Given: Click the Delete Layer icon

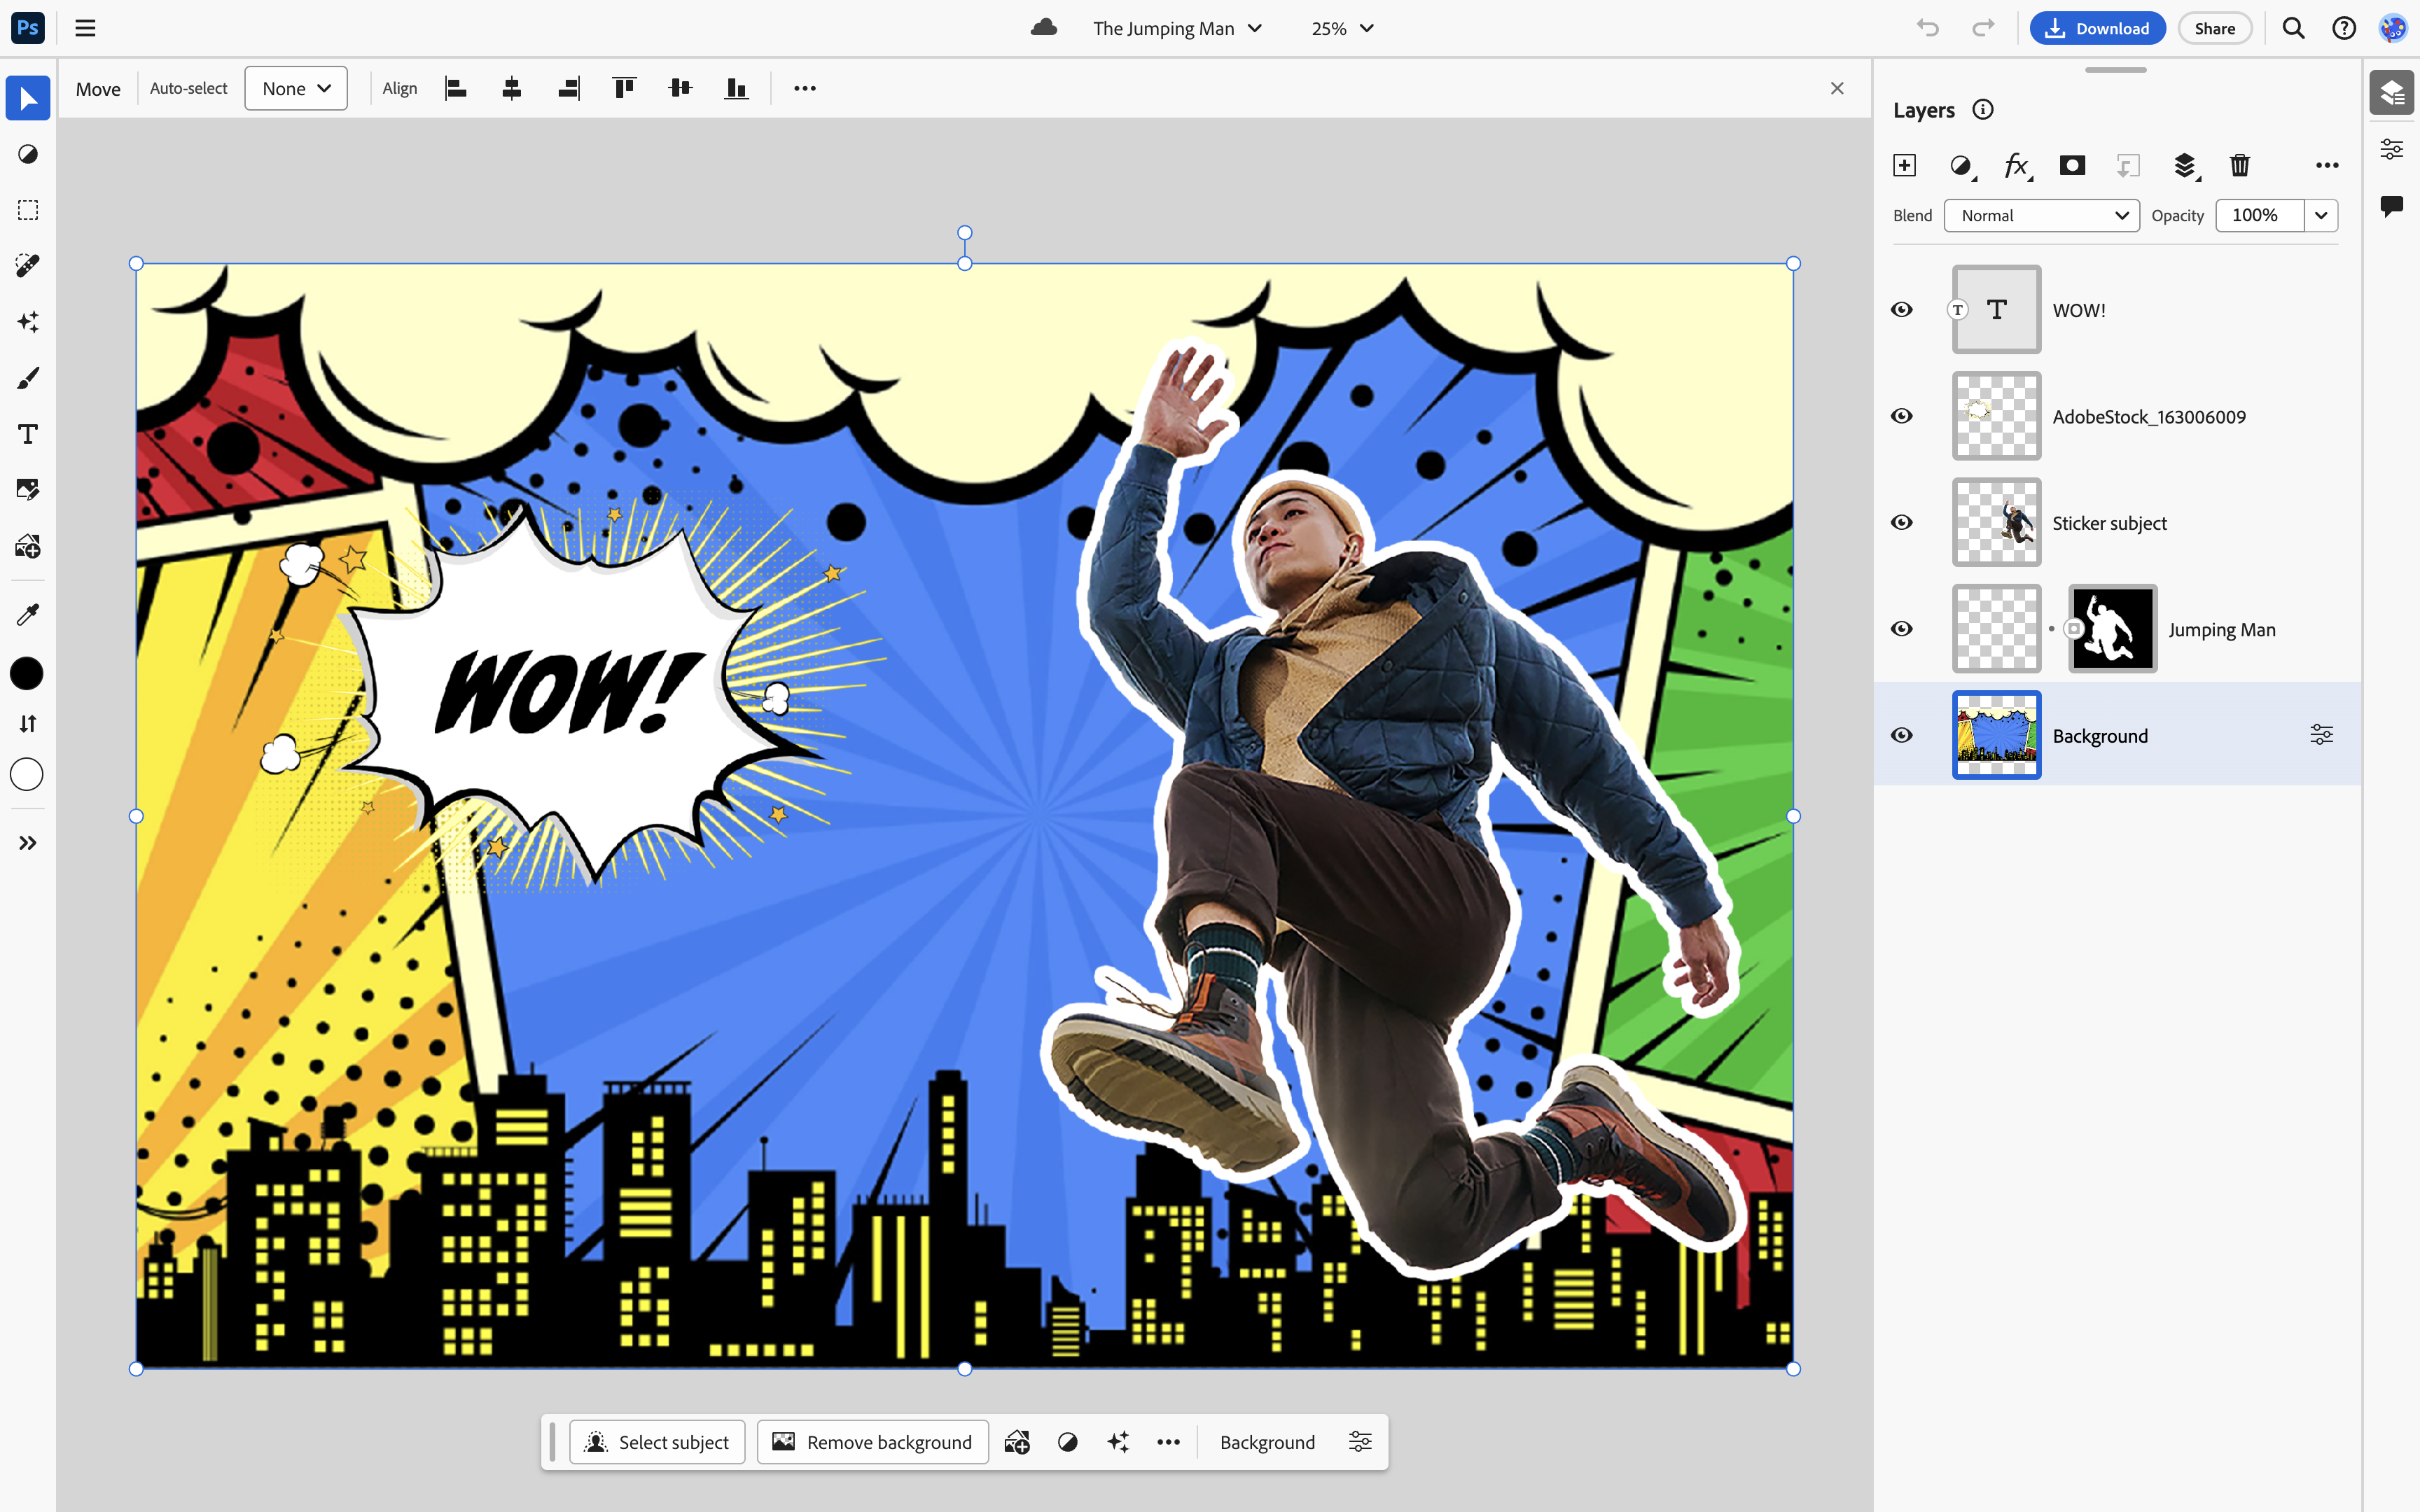Looking at the screenshot, I should pos(2239,164).
